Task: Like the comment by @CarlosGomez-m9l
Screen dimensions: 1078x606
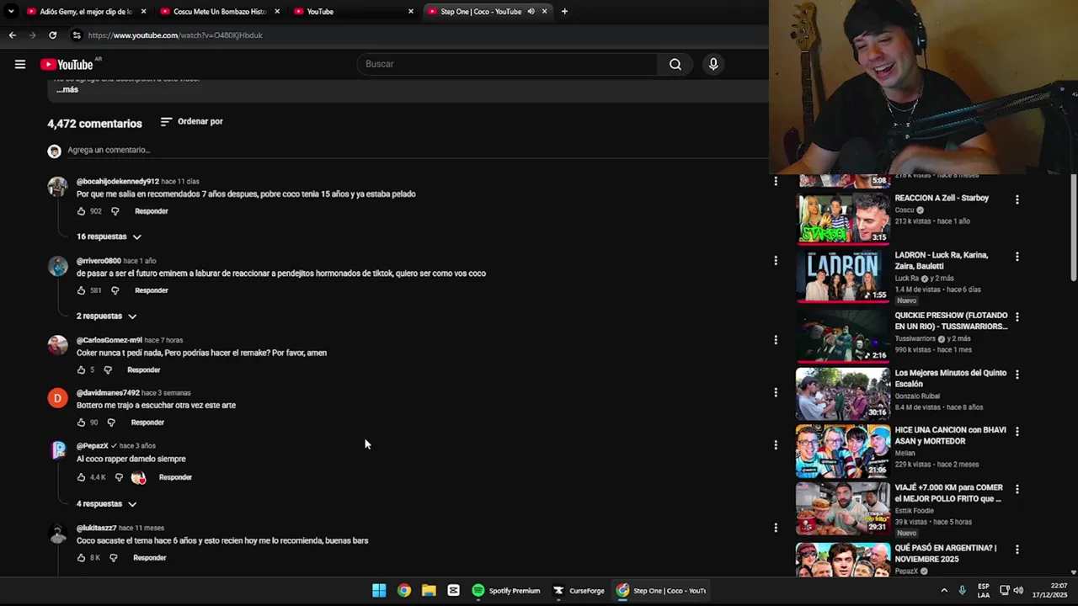Action: 82,369
